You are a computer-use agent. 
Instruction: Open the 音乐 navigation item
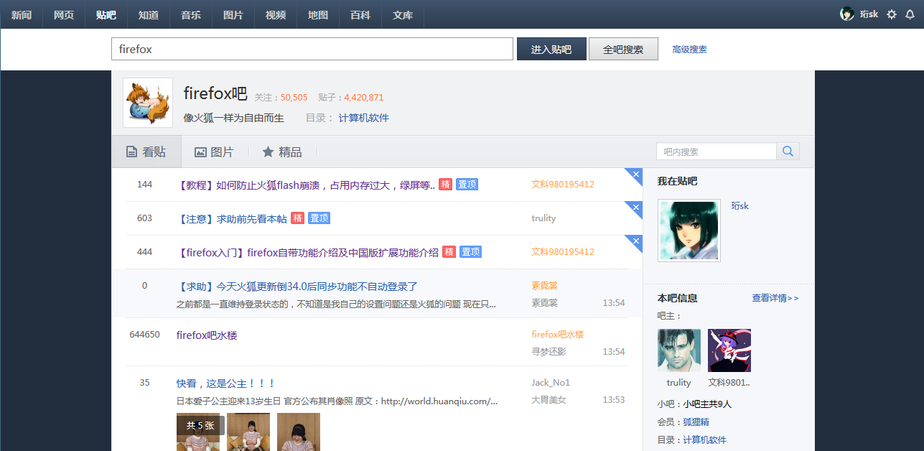(191, 14)
